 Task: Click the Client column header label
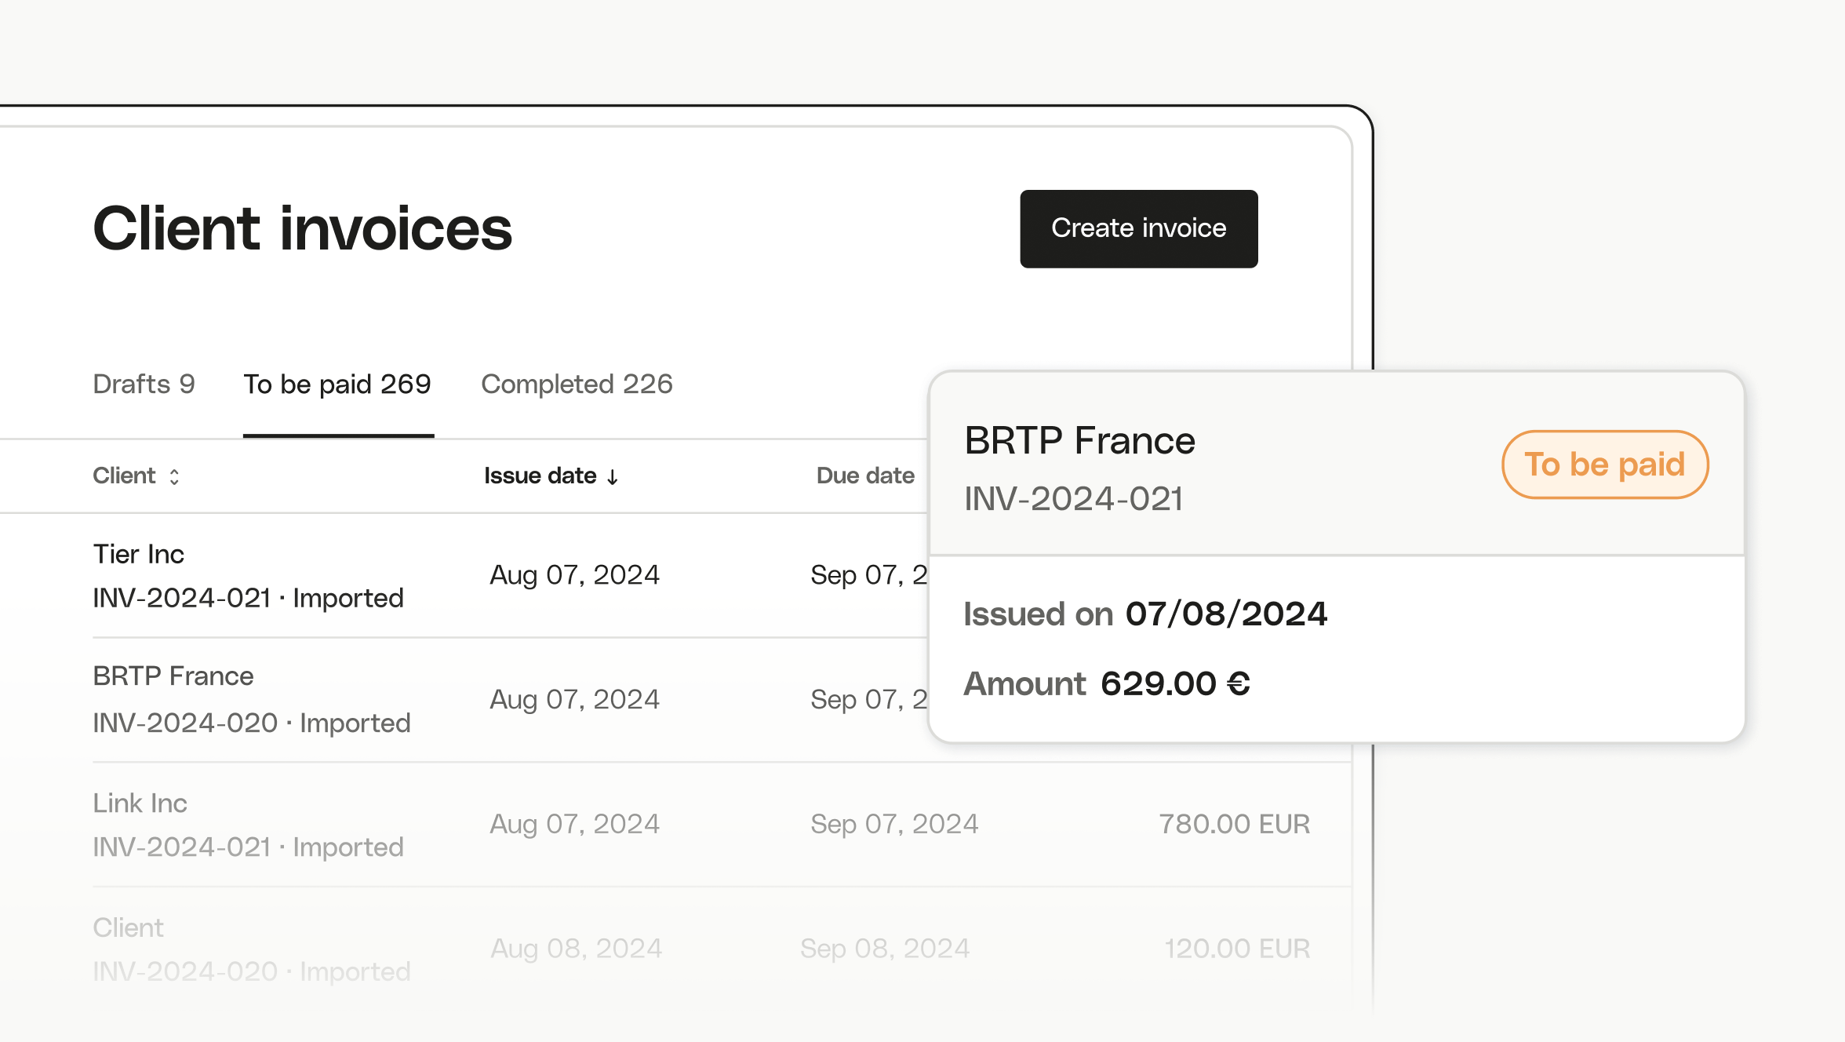124,475
